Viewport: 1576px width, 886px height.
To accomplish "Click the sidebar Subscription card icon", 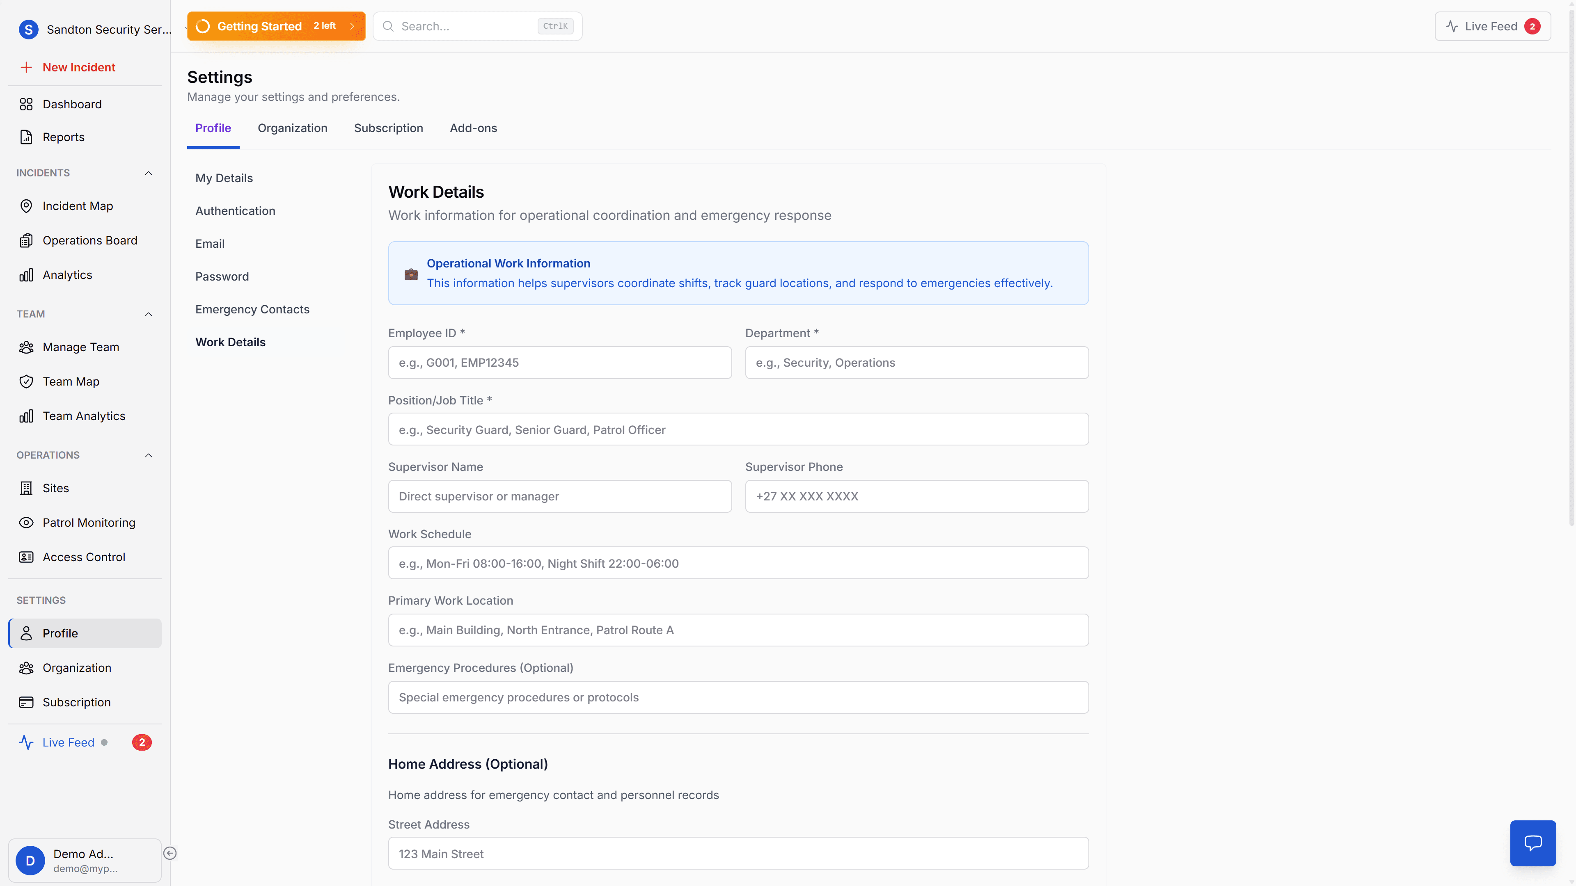I will pyautogui.click(x=26, y=703).
